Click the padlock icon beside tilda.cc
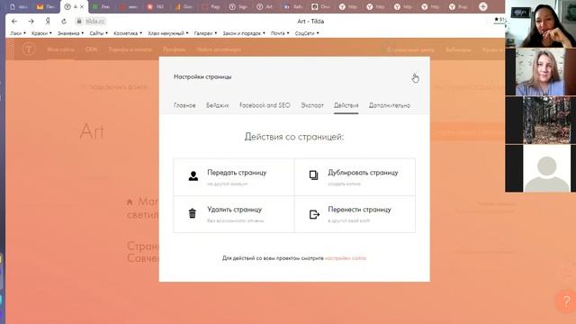Screen dimensions: 576x324 click(x=79, y=22)
